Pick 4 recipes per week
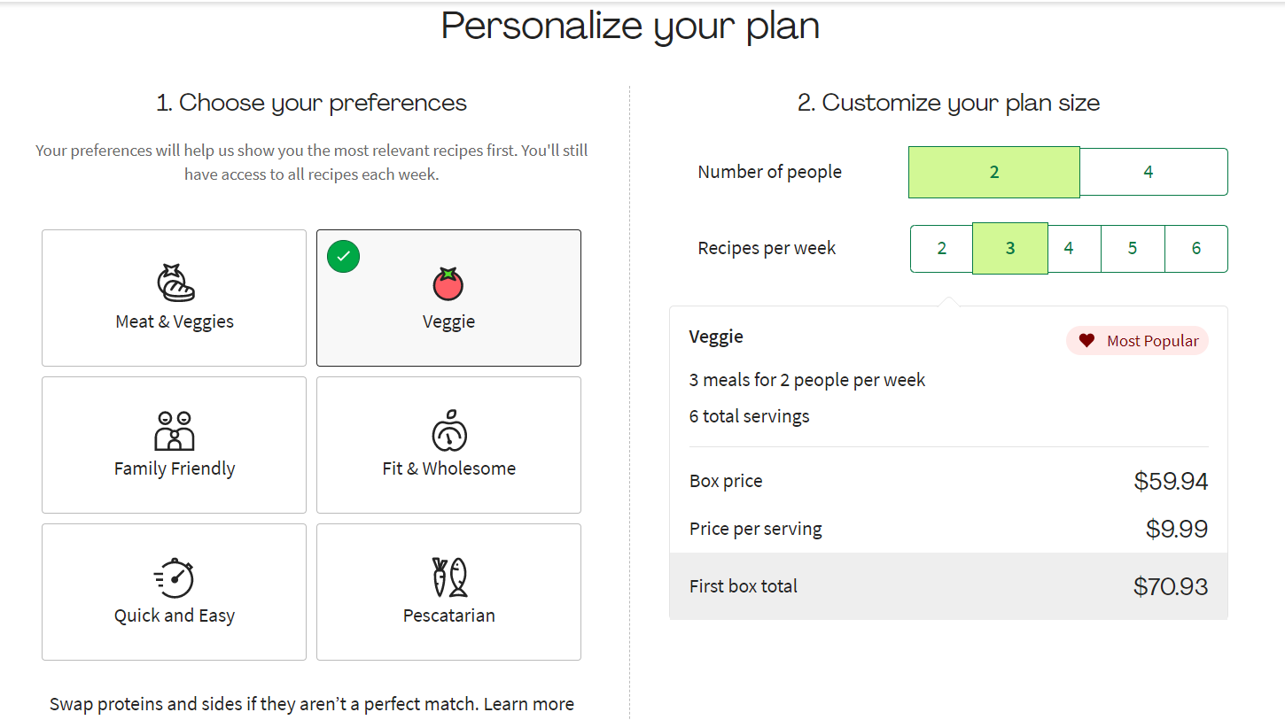This screenshot has height=720, width=1285. tap(1069, 249)
